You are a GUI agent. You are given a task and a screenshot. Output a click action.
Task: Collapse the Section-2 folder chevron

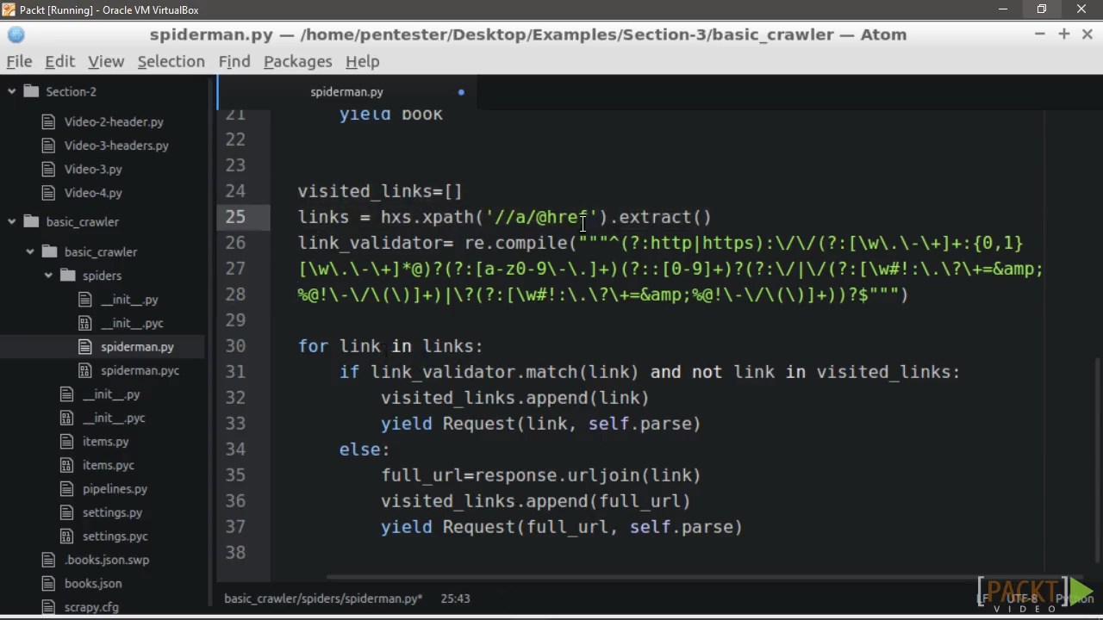coord(12,91)
